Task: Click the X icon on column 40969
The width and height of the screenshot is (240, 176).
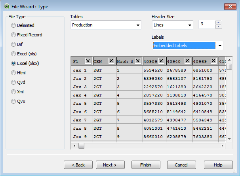Action: 213,61
